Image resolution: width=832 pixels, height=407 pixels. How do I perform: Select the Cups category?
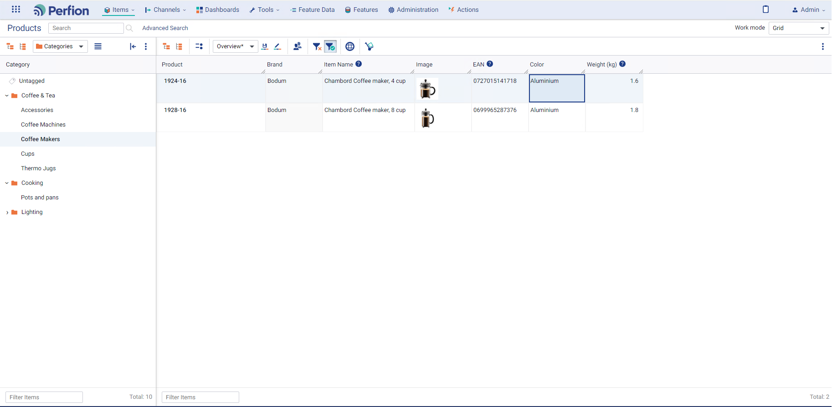coord(28,154)
